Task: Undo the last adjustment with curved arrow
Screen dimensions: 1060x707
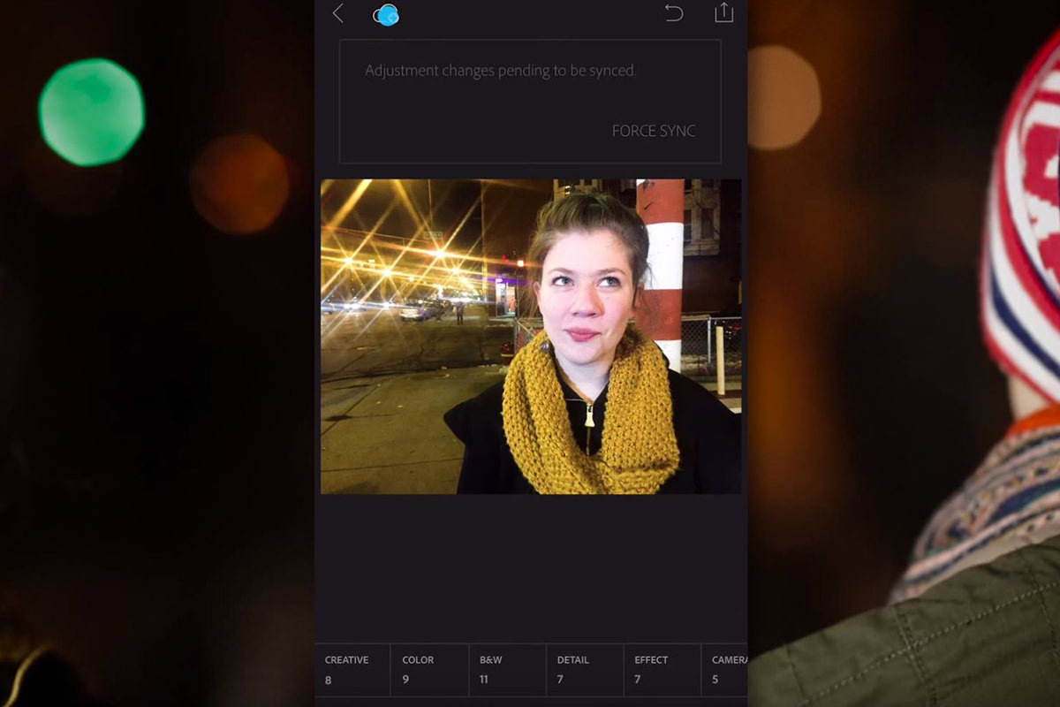Action: [x=674, y=13]
